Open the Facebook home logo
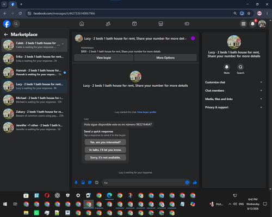This screenshot has height=217, width=272. [7, 24]
